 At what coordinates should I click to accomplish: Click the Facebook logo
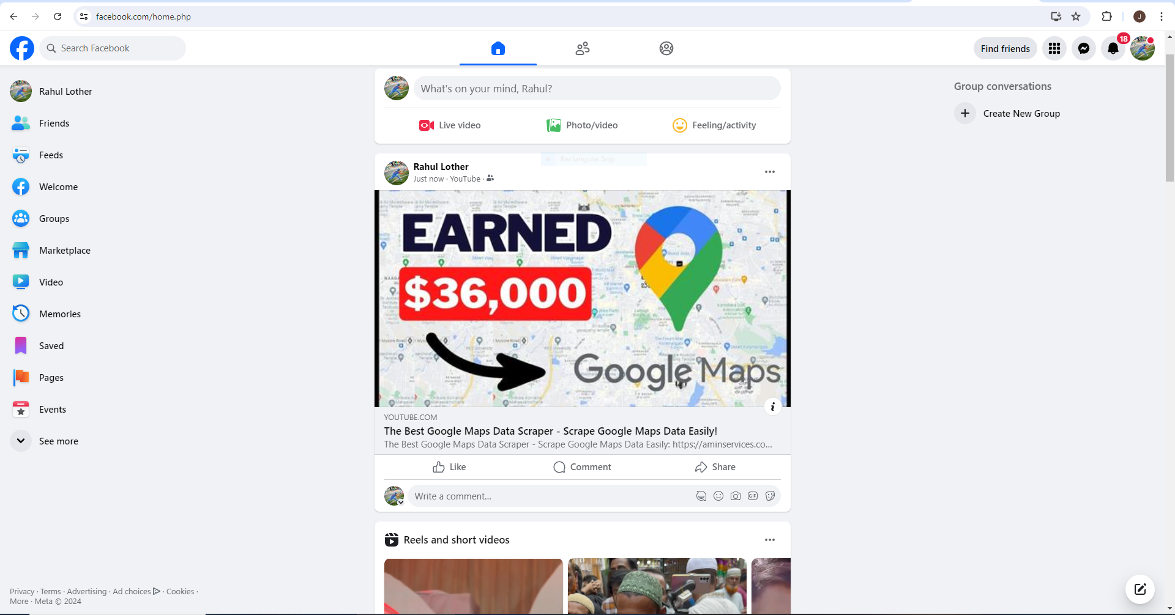click(x=22, y=48)
